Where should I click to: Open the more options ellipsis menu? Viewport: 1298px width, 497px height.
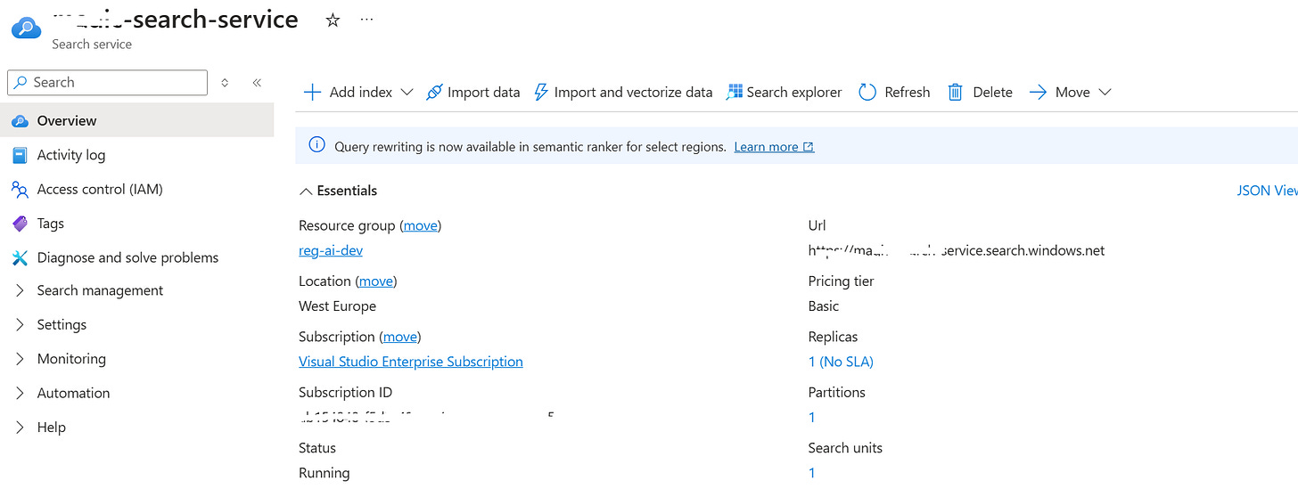(x=366, y=20)
